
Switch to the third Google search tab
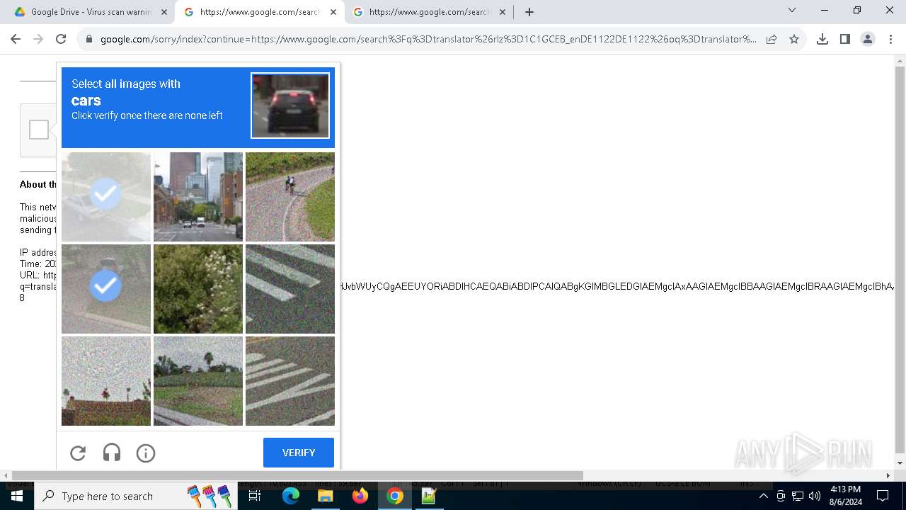click(x=429, y=12)
